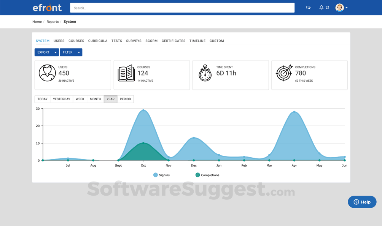Switch to the CERTIFICATES tab
The height and width of the screenshot is (226, 382).
pos(173,41)
